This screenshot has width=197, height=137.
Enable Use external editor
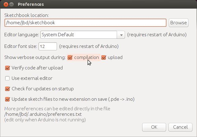point(8,78)
